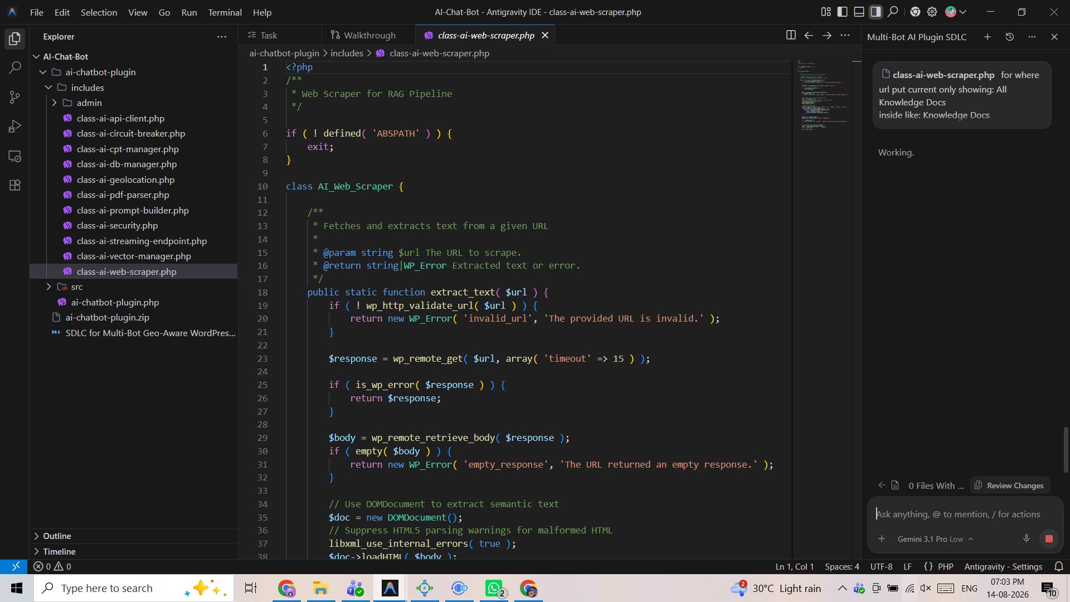Screen dimensions: 1070x602
Task: Click the Split Editor icon
Action: coord(790,35)
